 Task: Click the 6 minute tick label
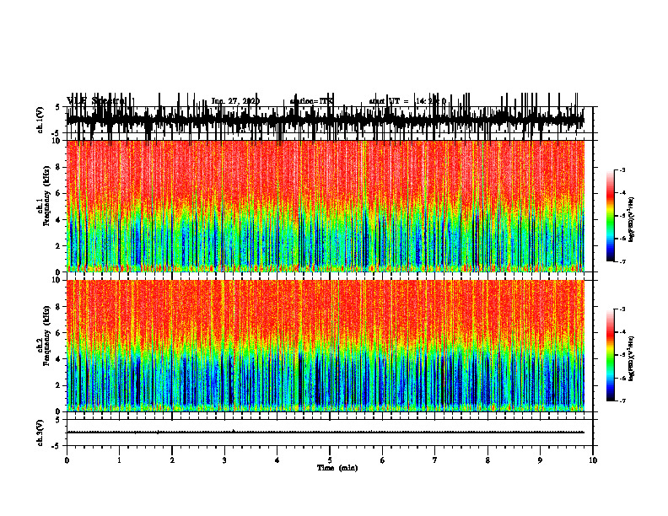point(383,460)
